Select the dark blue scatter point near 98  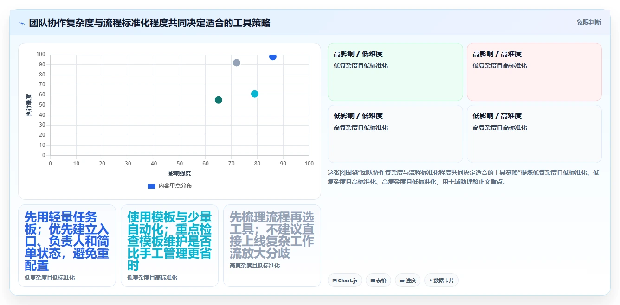[273, 57]
